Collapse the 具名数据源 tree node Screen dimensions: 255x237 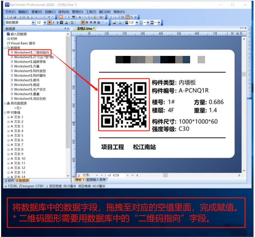pyautogui.click(x=5, y=103)
